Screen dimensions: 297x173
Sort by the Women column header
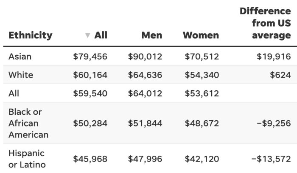(x=201, y=35)
